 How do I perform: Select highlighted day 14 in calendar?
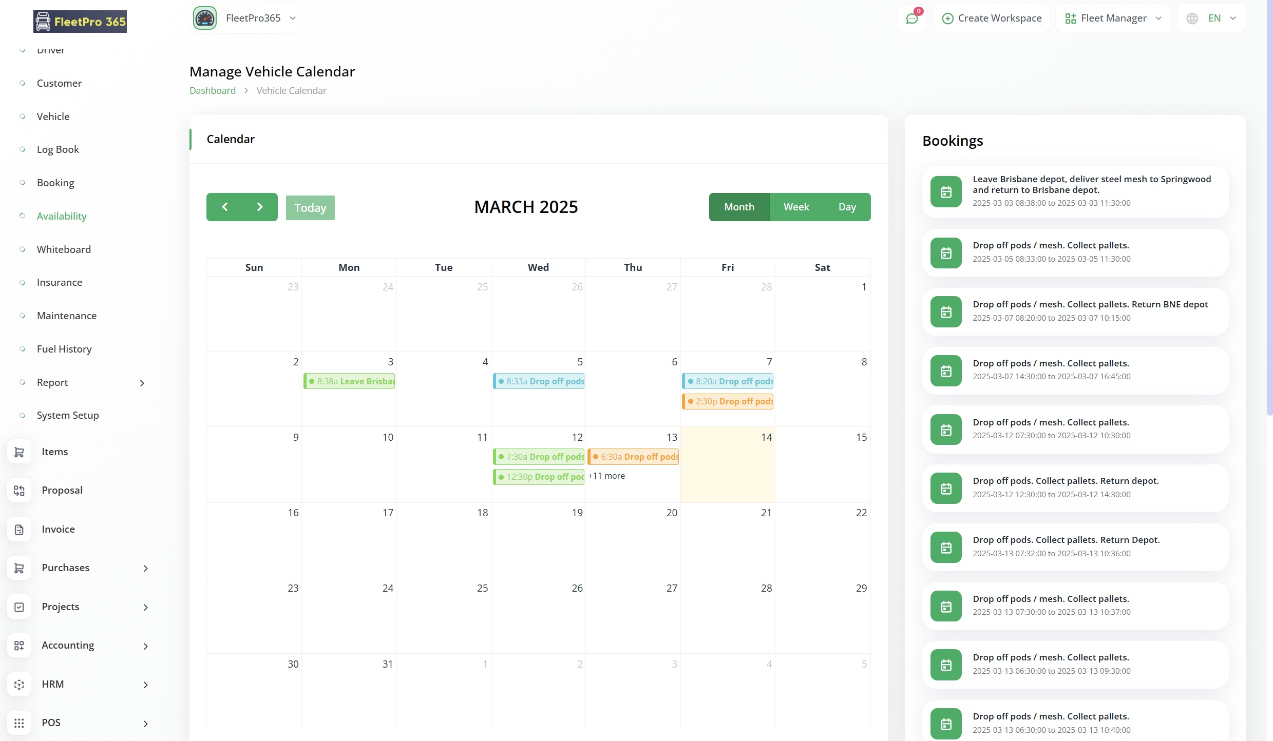pos(728,464)
